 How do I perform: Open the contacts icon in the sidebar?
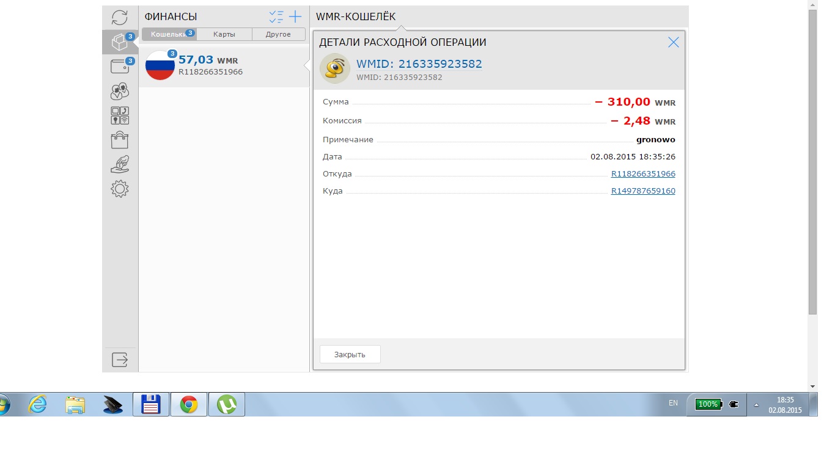click(120, 91)
